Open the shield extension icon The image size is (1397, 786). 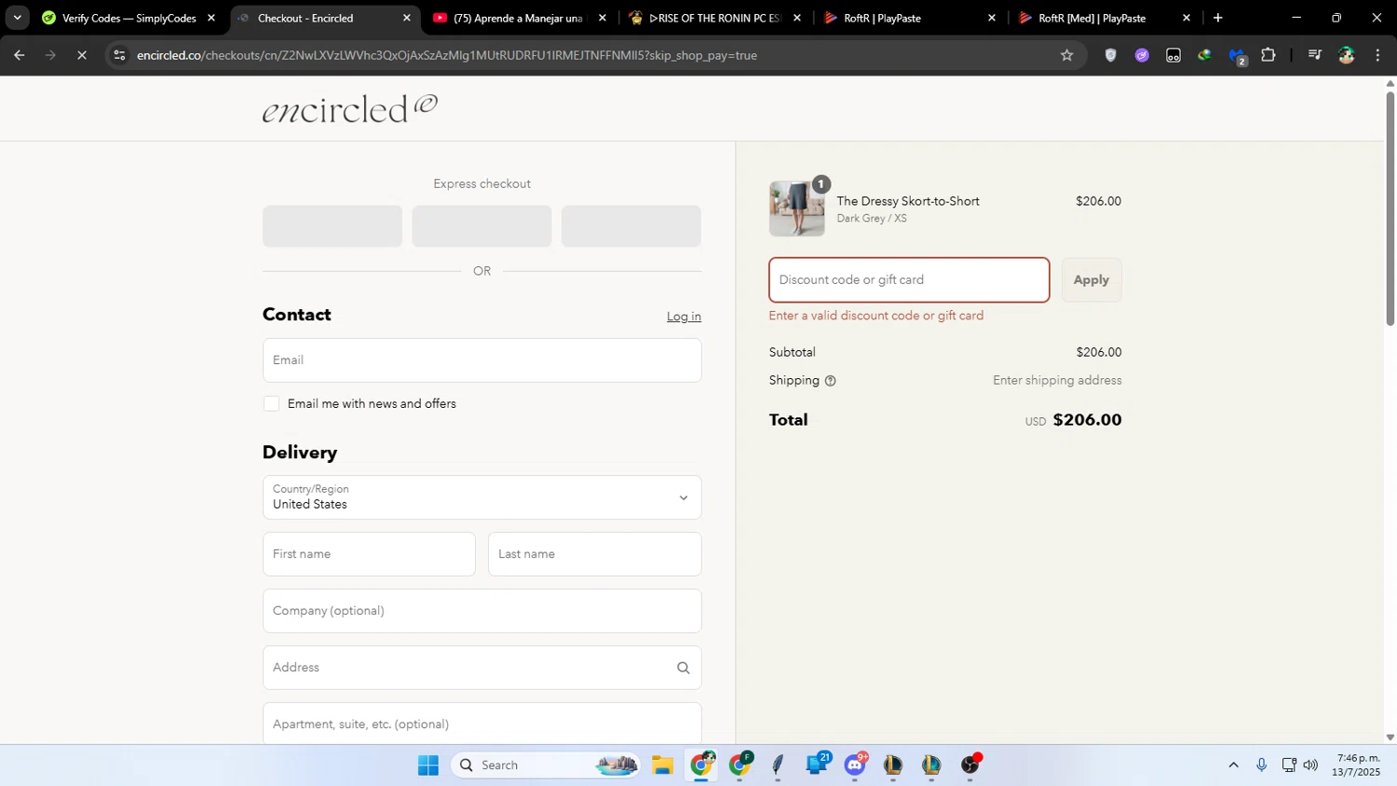[1110, 55]
